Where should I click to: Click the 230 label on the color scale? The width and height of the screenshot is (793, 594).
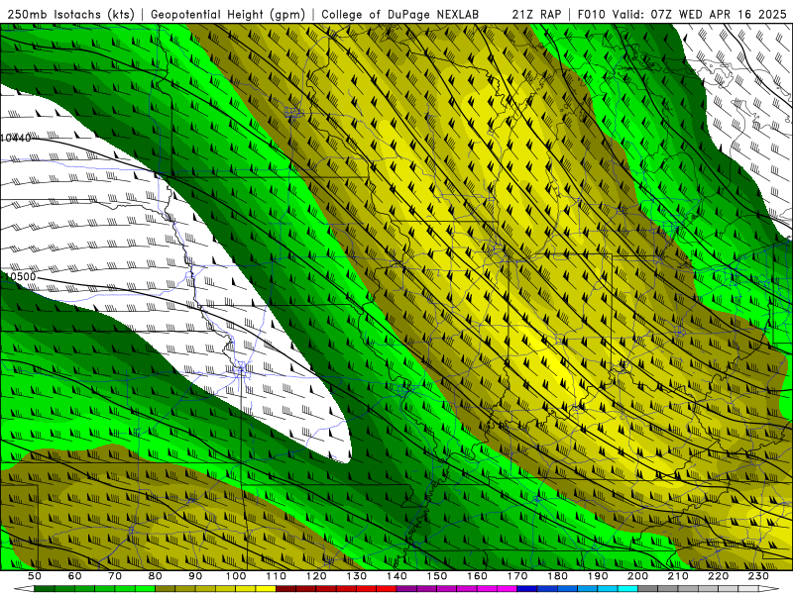click(x=758, y=576)
